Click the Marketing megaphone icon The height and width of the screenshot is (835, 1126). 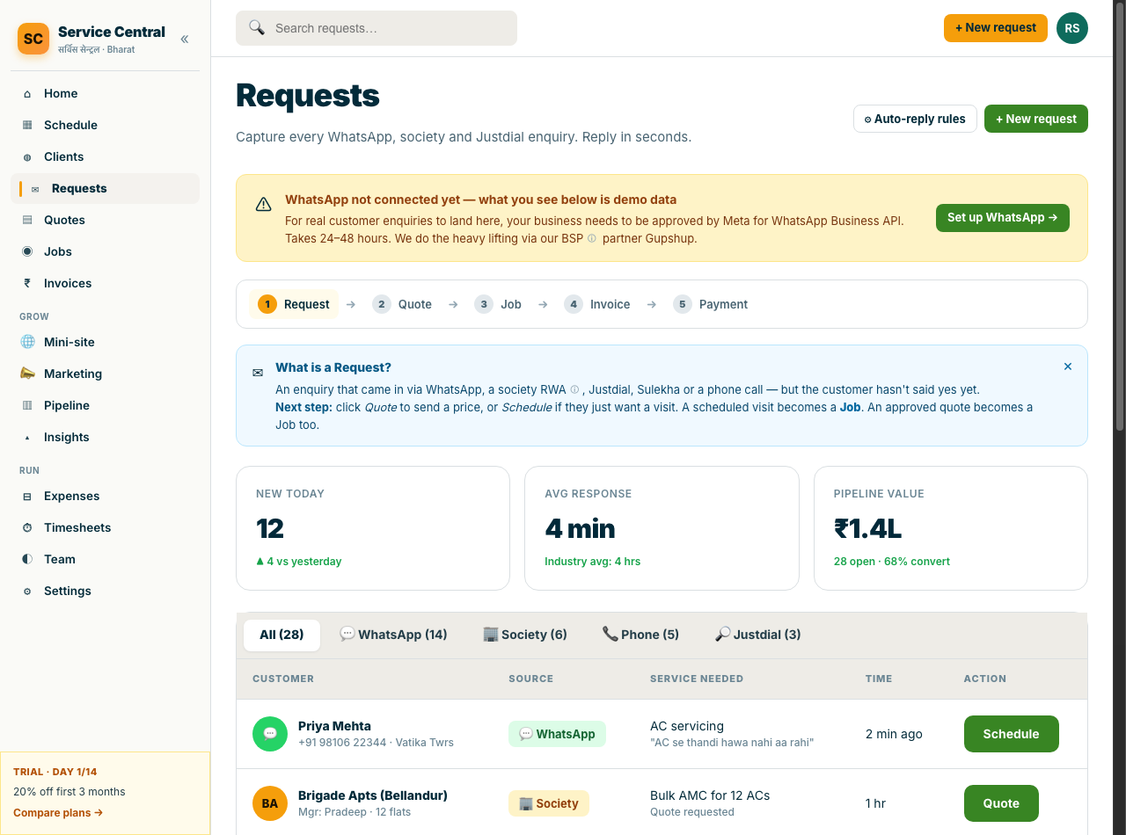pyautogui.click(x=27, y=374)
